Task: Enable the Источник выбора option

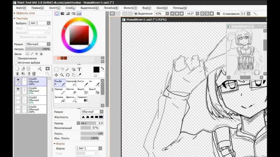Action: click(x=16, y=62)
